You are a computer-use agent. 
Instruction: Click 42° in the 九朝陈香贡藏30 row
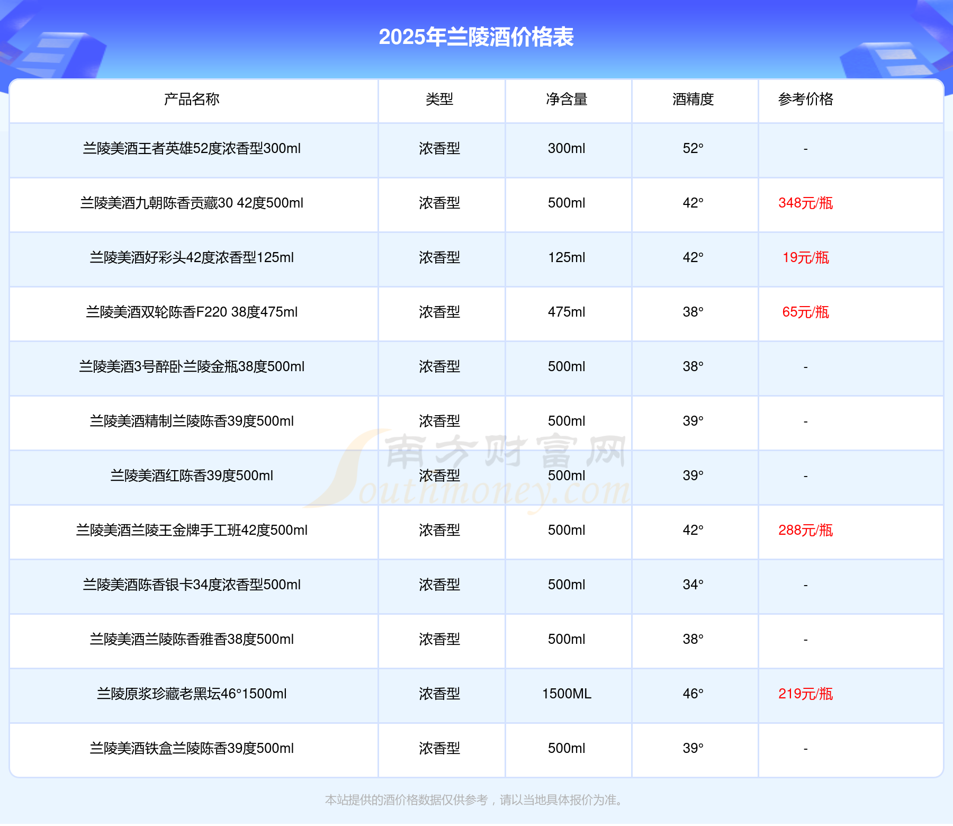693,203
